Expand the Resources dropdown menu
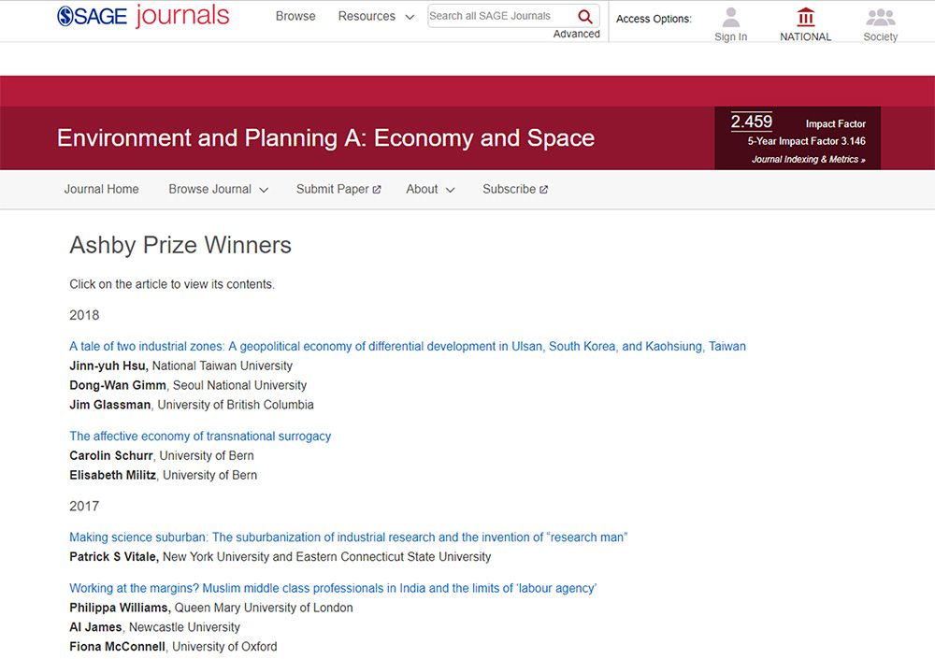935x659 pixels. (x=376, y=16)
